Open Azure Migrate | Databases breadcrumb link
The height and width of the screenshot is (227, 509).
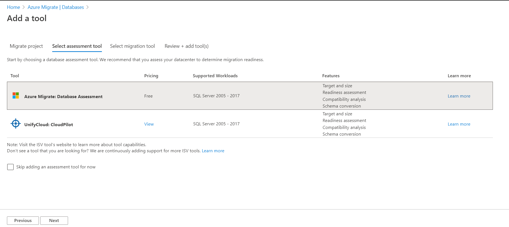(56, 7)
